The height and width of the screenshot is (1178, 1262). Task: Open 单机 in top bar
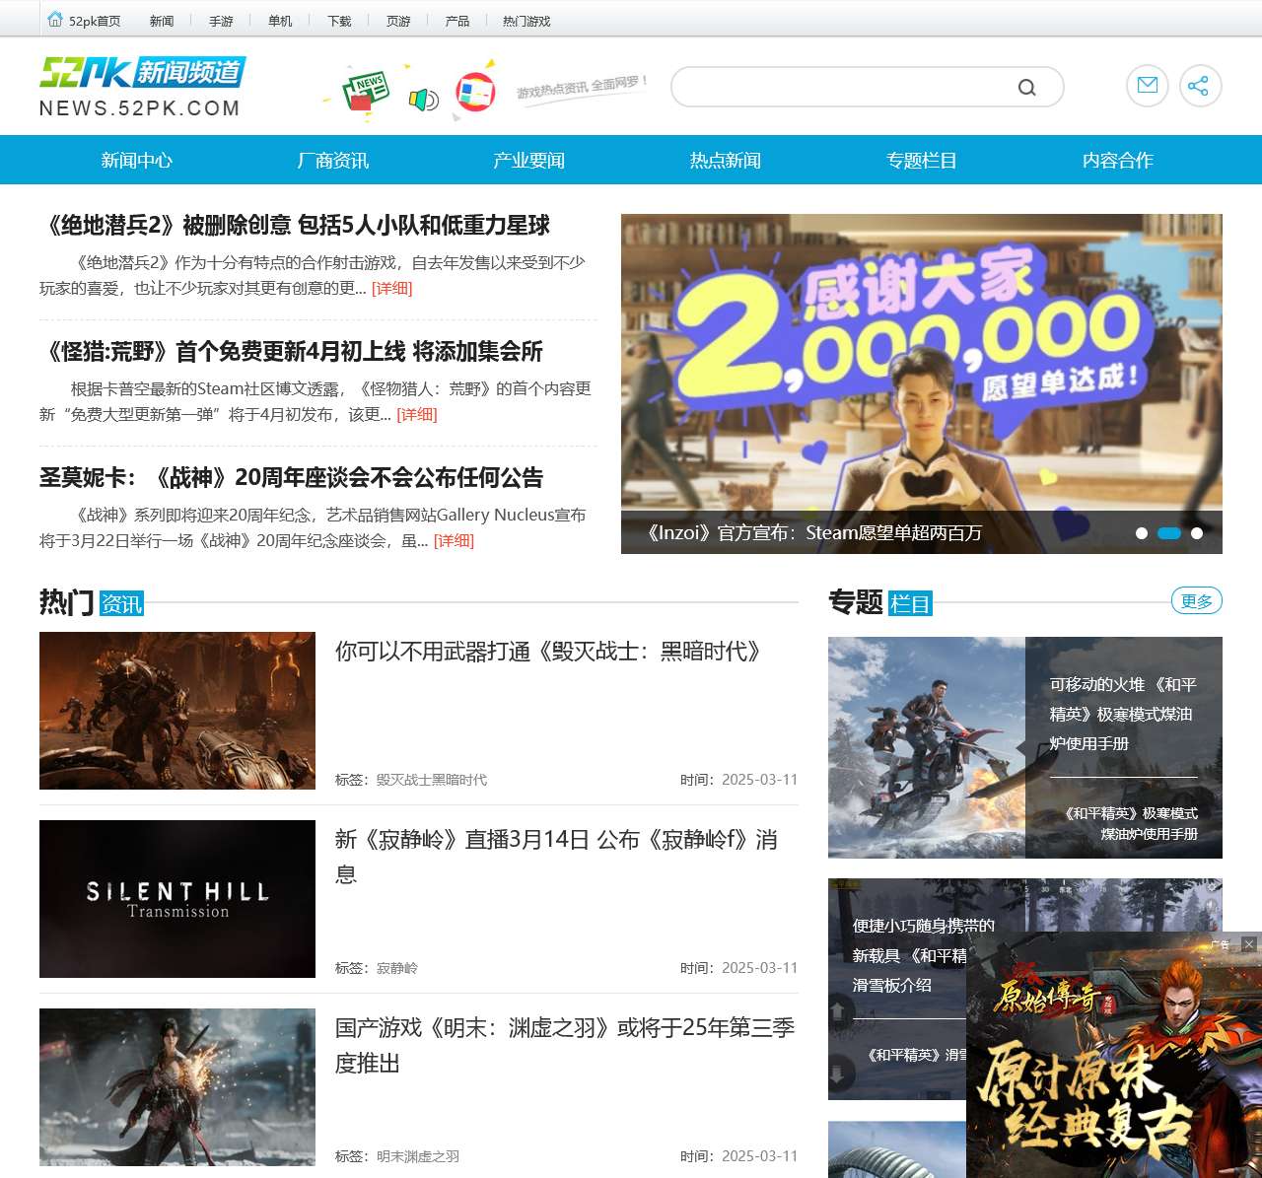(x=280, y=21)
